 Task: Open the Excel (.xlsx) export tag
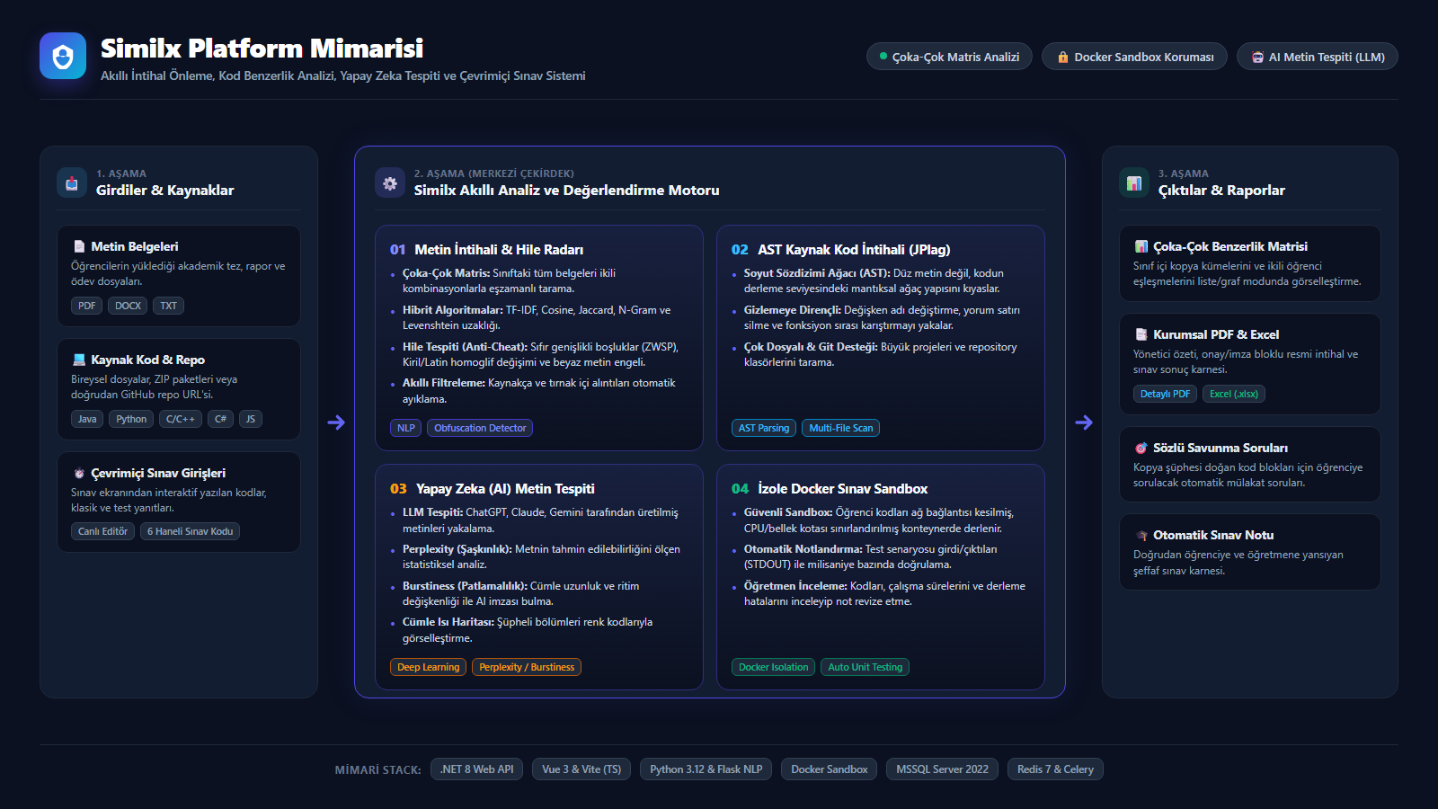pos(1234,394)
